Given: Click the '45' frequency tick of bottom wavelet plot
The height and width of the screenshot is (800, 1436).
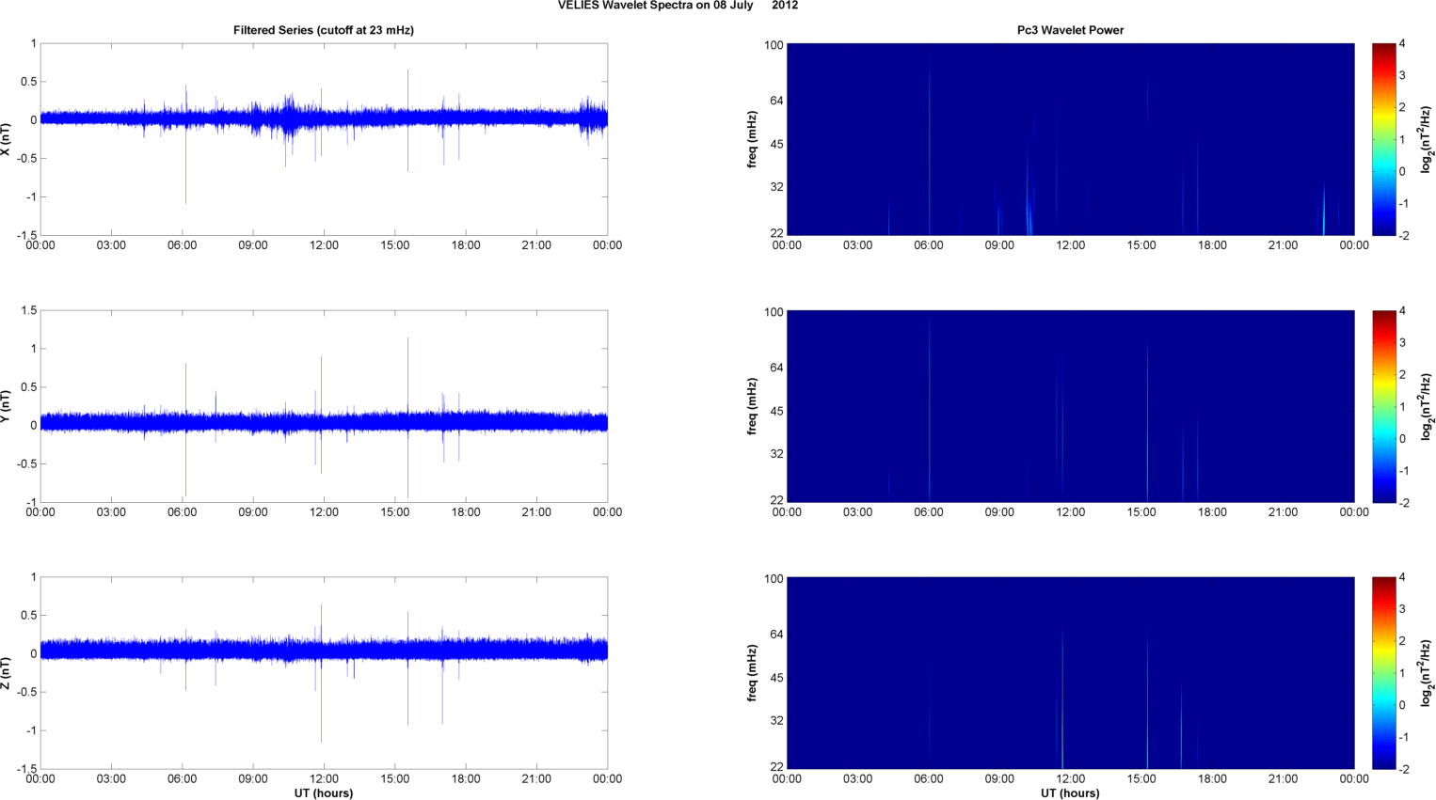Looking at the screenshot, I should (x=776, y=678).
